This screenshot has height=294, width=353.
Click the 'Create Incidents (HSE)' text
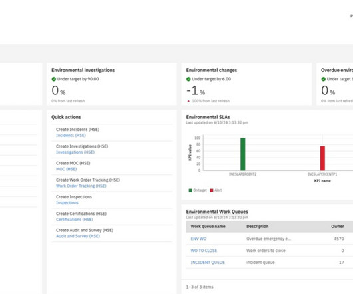click(x=78, y=130)
